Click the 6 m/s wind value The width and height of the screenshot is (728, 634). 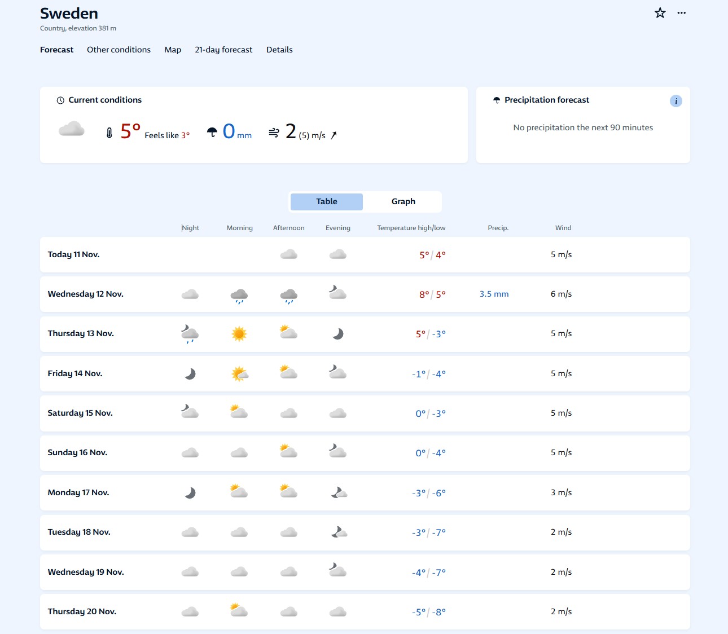(562, 294)
